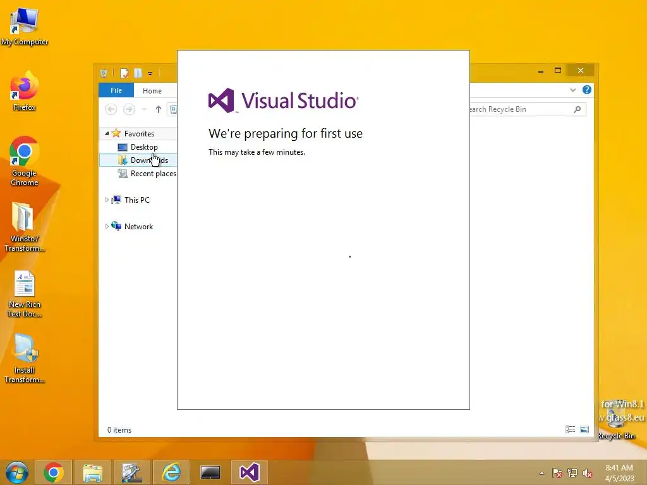Maximize the Recycle Bin window
This screenshot has height=485, width=647.
(558, 71)
